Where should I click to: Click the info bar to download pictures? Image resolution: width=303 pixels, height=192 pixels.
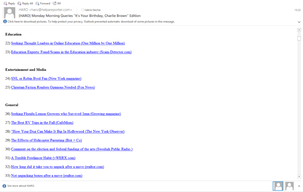pos(91,22)
